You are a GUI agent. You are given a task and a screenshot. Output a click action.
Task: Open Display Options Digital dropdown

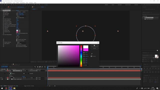pyautogui.click(x=22, y=42)
